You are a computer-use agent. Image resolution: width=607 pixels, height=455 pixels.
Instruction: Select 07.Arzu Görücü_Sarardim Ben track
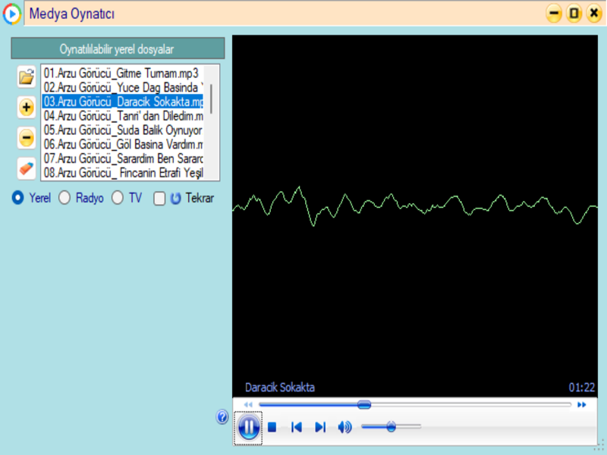tap(122, 158)
